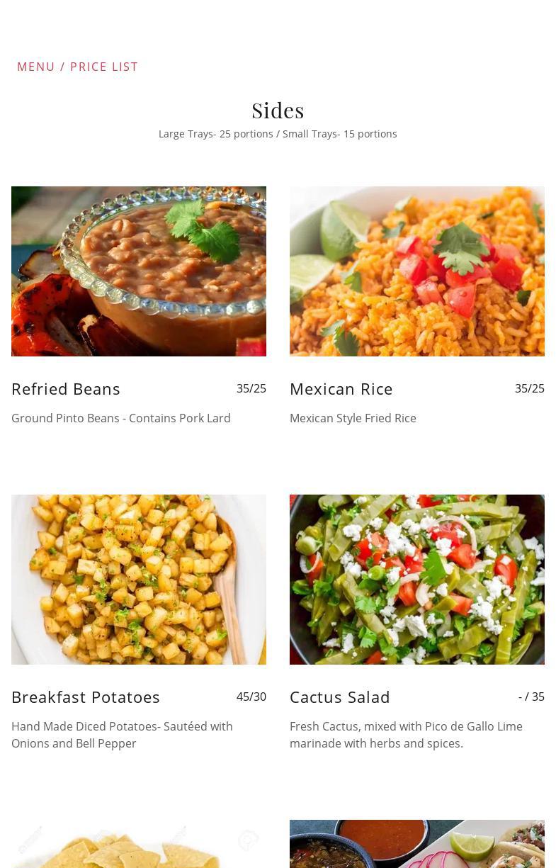Click the Mexican Rice 35/25 price
This screenshot has width=556, height=868.
tap(530, 388)
